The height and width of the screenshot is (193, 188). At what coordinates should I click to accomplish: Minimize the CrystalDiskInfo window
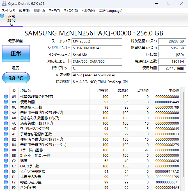pos(156,3)
